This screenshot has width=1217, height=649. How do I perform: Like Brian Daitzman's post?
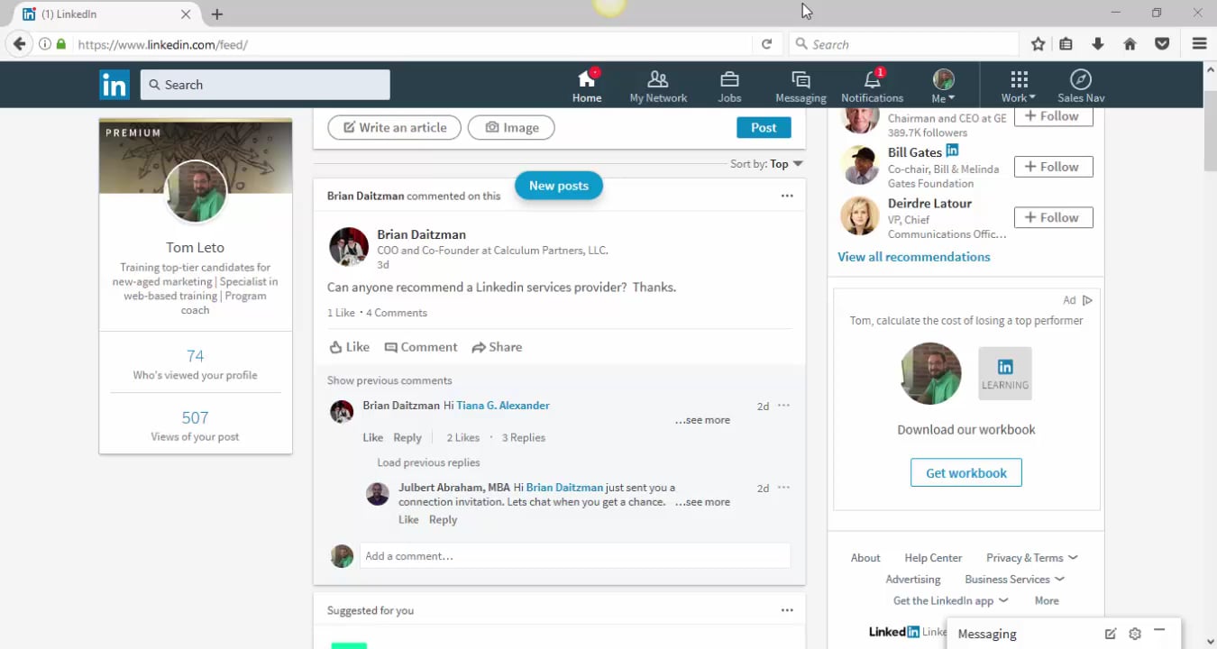click(350, 347)
